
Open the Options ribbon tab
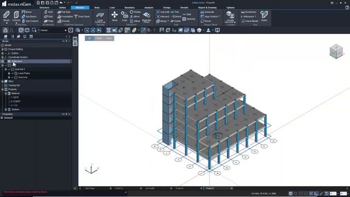click(230, 8)
